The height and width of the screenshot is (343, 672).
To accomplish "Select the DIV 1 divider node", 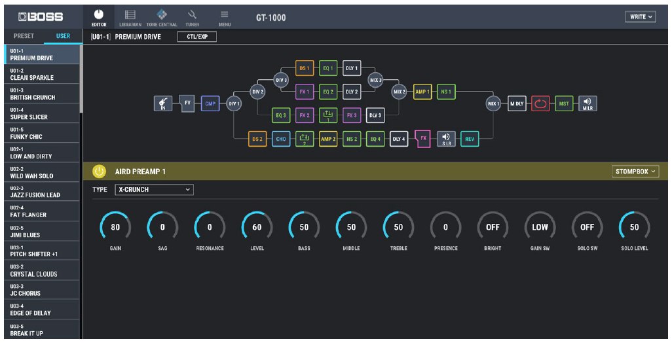I will point(234,103).
